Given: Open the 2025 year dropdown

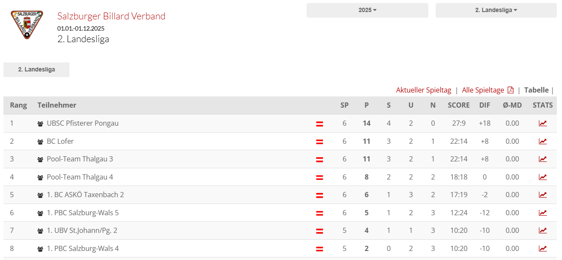Looking at the screenshot, I should (367, 10).
